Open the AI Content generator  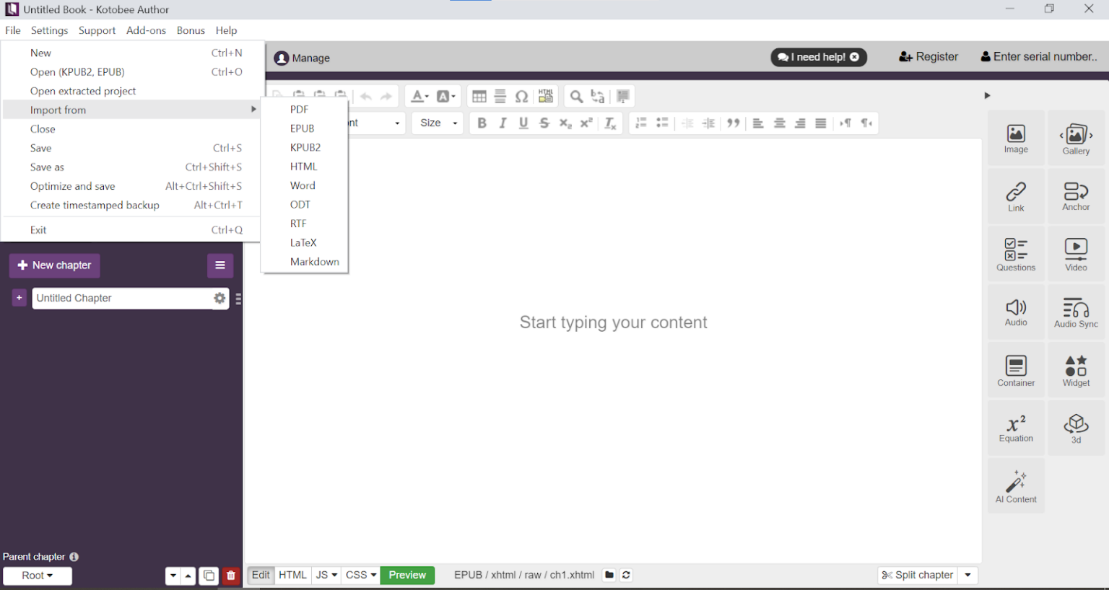tap(1016, 486)
